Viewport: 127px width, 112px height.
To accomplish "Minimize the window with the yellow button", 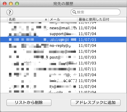I will coord(11,4).
